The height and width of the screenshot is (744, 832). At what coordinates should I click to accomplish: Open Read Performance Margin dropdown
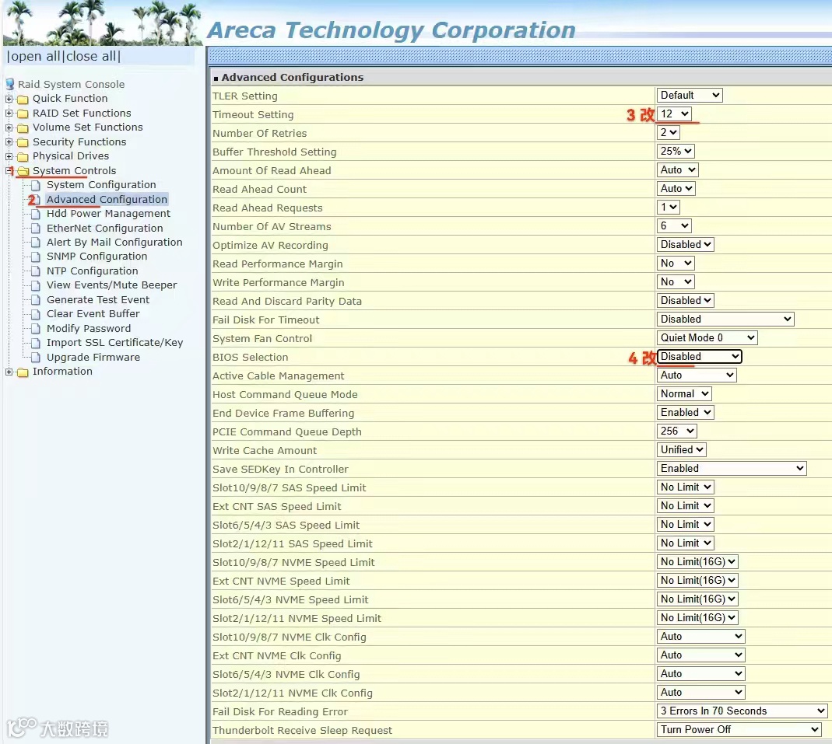click(676, 264)
